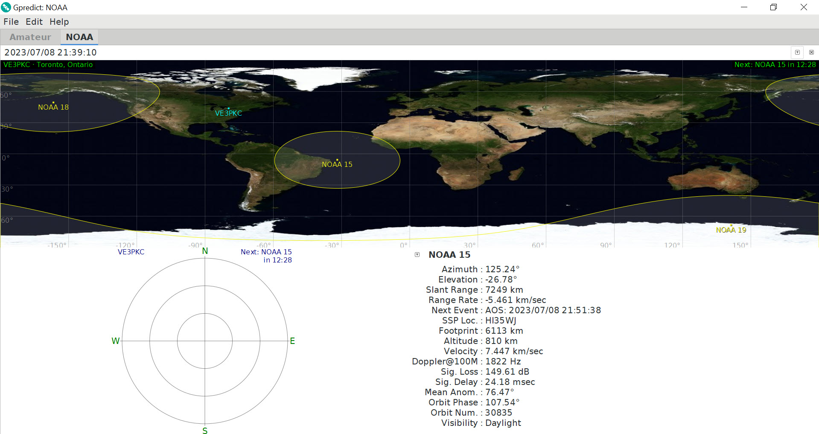Viewport: 819px width, 434px height.
Task: Click the Altitude value 810 km
Action: tap(501, 341)
